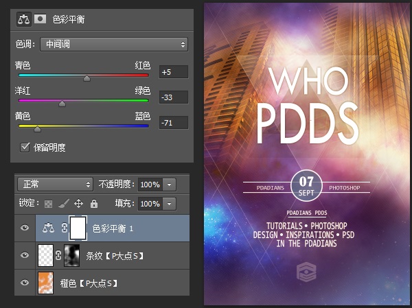The height and width of the screenshot is (308, 412).
Task: Toggle lock position move icon
Action: (78, 204)
